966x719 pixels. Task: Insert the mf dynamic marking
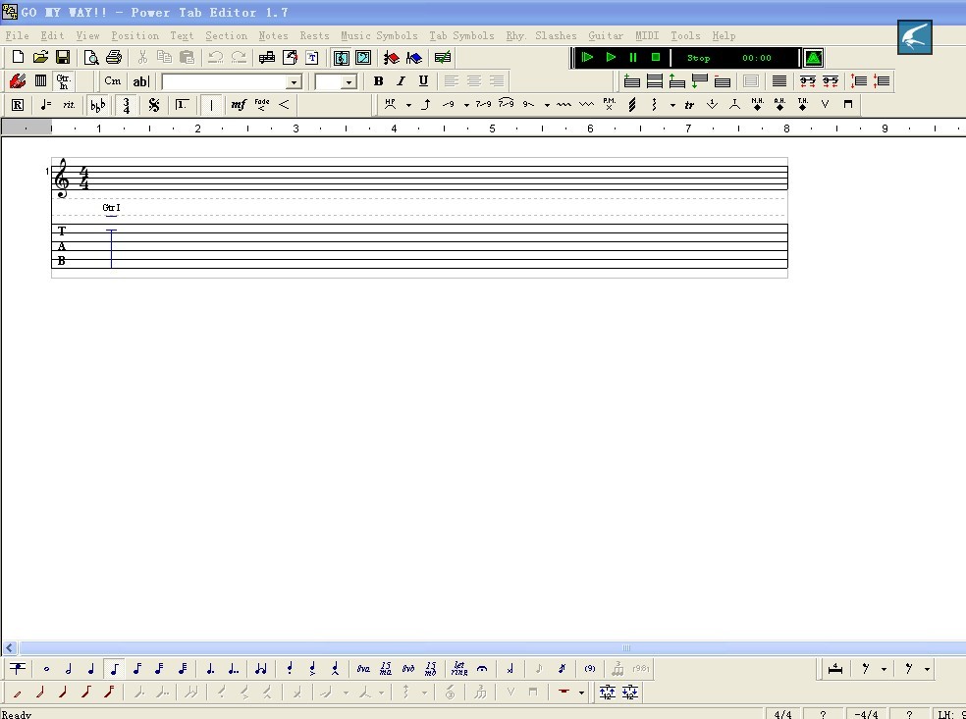click(239, 105)
